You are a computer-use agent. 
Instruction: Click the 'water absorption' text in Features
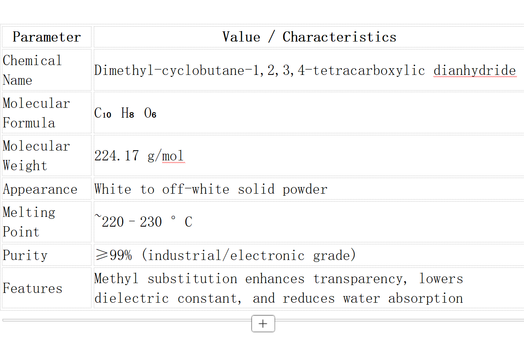click(403, 298)
